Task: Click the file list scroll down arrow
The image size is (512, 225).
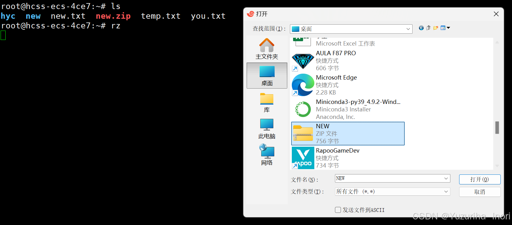Action: [497, 166]
